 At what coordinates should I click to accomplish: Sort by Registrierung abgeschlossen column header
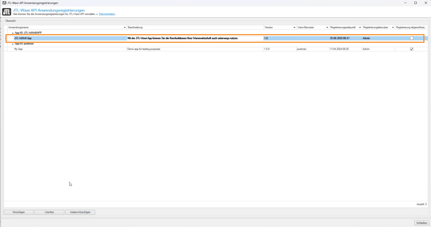coord(411,28)
